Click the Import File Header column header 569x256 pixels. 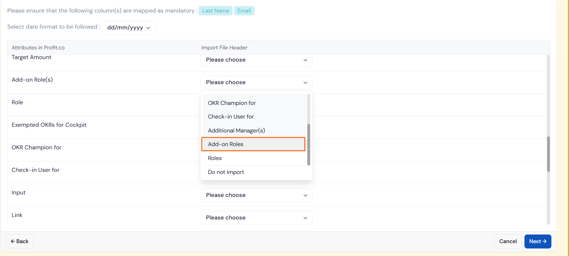point(224,48)
